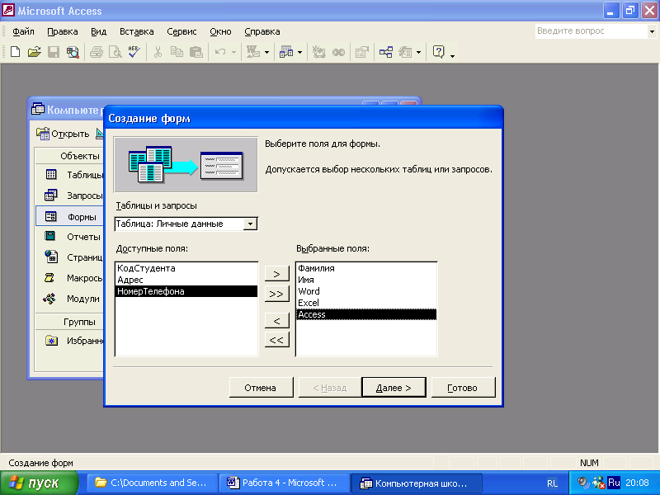This screenshot has width=660, height=495.
Task: Click the Spelling check toolbar icon
Action: point(134,52)
